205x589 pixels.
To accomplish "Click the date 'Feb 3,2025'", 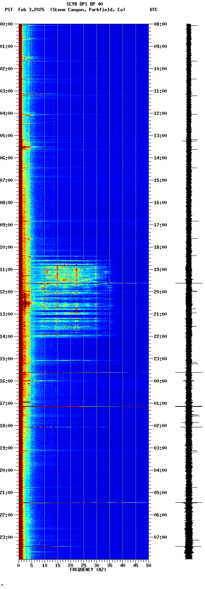I will click(x=31, y=10).
